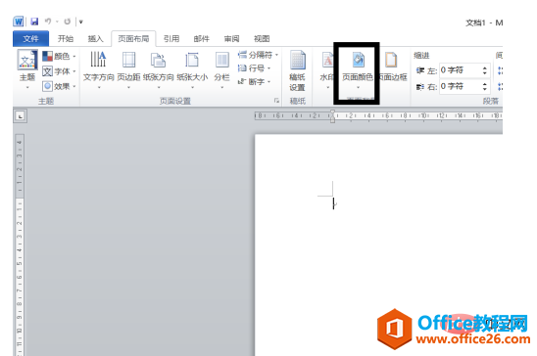537x356 pixels.
Task: Click the Text Direction (文字方向) icon
Action: pyautogui.click(x=98, y=60)
